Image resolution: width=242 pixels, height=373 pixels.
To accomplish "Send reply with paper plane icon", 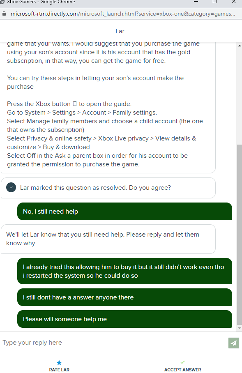I will point(233,343).
